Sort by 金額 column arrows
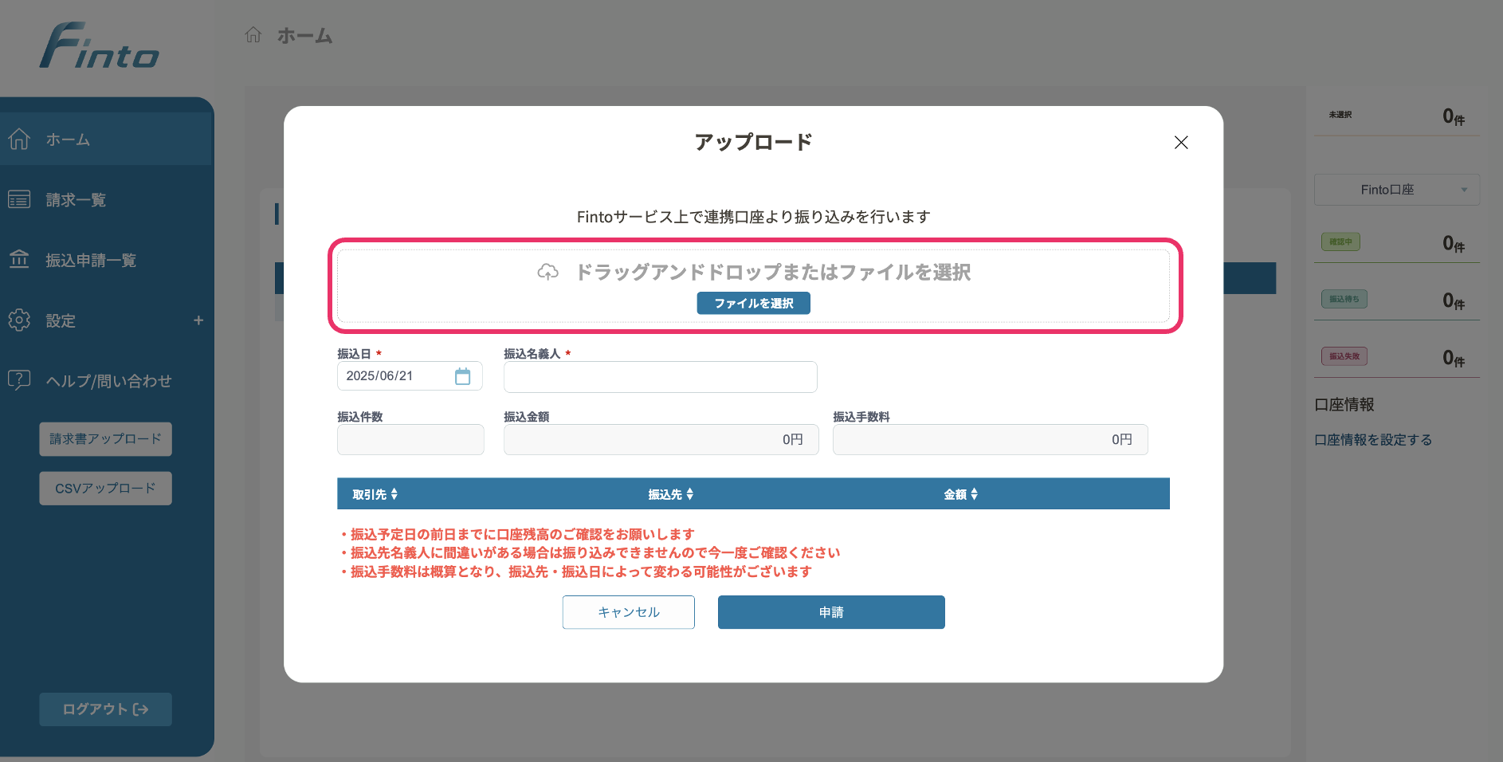Viewport: 1503px width, 762px height. pyautogui.click(x=974, y=494)
